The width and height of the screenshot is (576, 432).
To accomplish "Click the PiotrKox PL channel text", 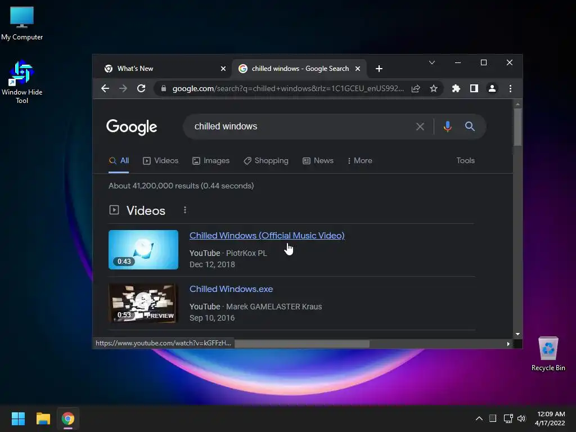I will [246, 253].
